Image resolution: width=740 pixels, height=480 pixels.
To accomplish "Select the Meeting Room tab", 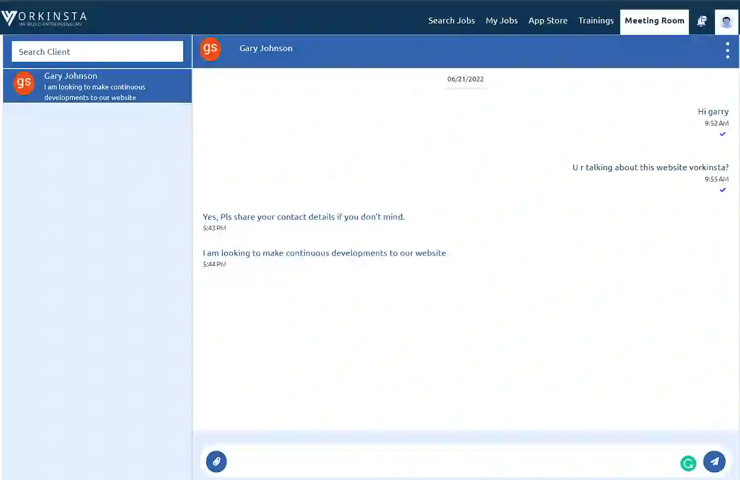I will click(654, 22).
